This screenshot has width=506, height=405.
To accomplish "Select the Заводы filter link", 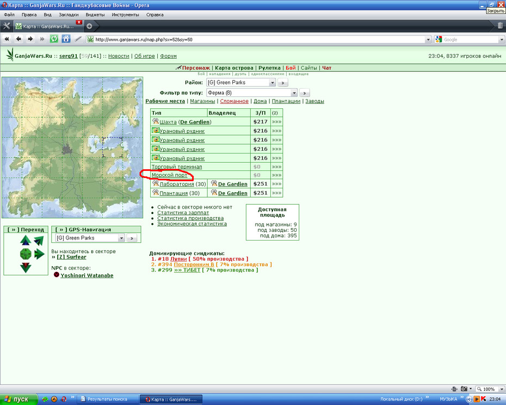I will [x=314, y=101].
